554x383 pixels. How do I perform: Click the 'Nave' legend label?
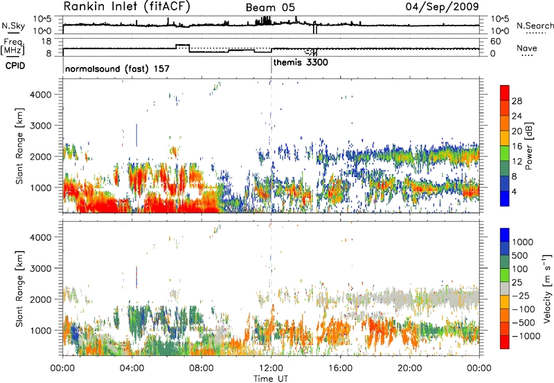pos(527,48)
